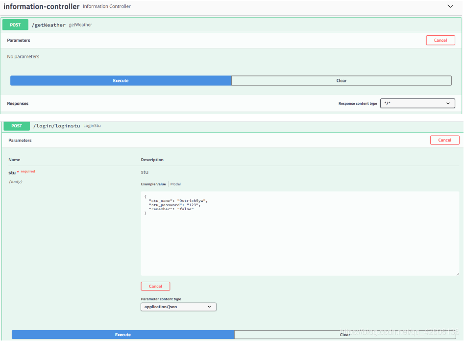Open the Response content type dropdown
The height and width of the screenshot is (341, 464).
click(417, 103)
